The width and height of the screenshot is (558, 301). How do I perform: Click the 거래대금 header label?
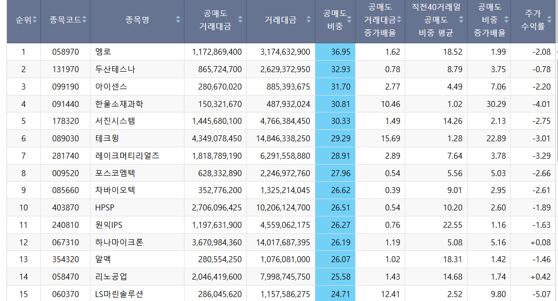pos(280,20)
